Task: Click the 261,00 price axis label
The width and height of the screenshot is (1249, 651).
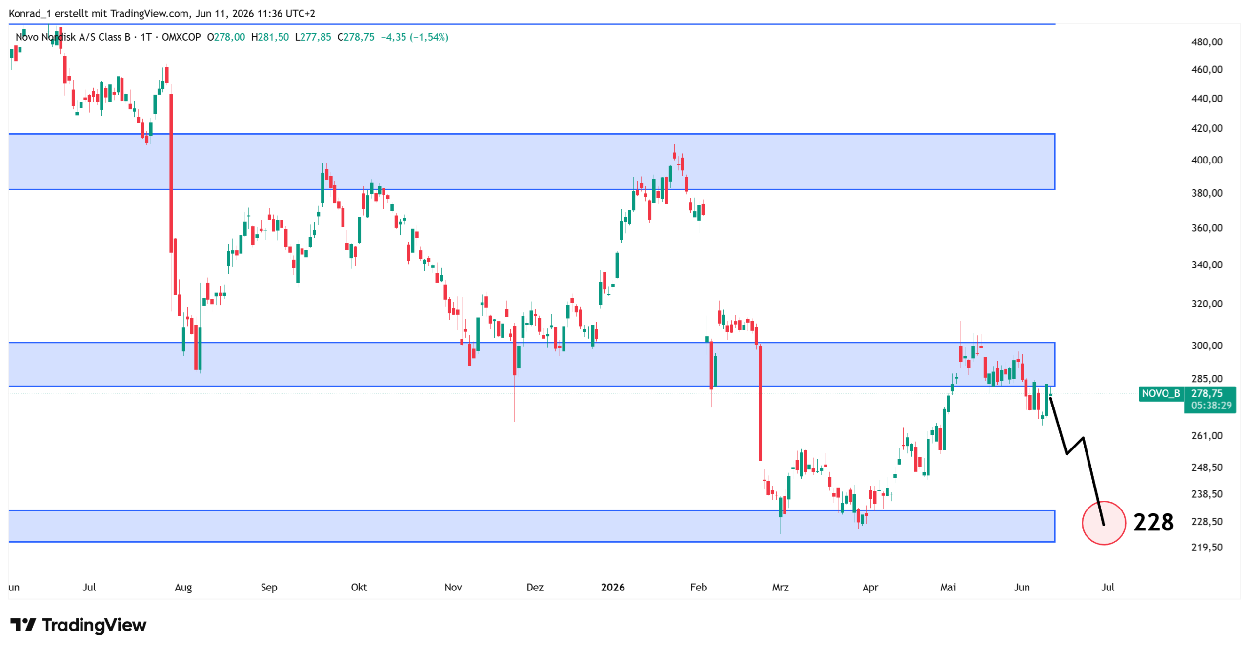Action: click(1207, 436)
